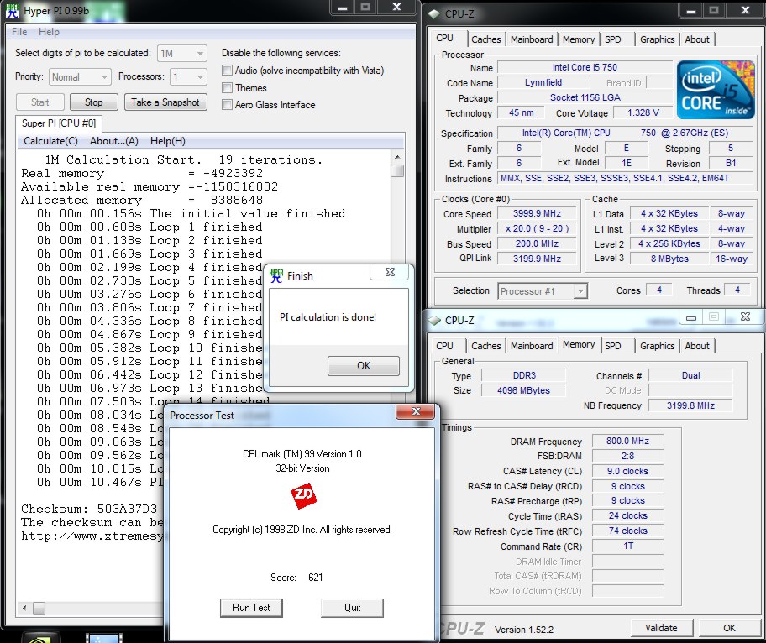Open SPD tab in upper CPU-Z window
766x643 pixels.
613,39
